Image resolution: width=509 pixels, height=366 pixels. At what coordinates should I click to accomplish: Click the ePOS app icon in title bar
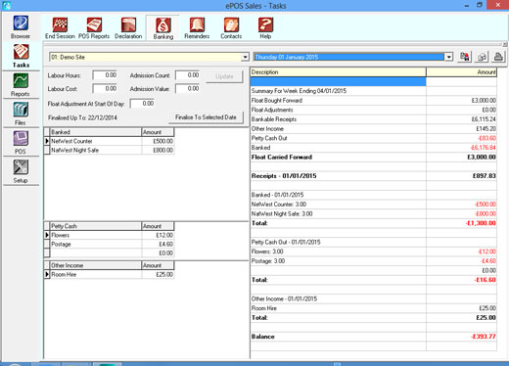(x=6, y=5)
